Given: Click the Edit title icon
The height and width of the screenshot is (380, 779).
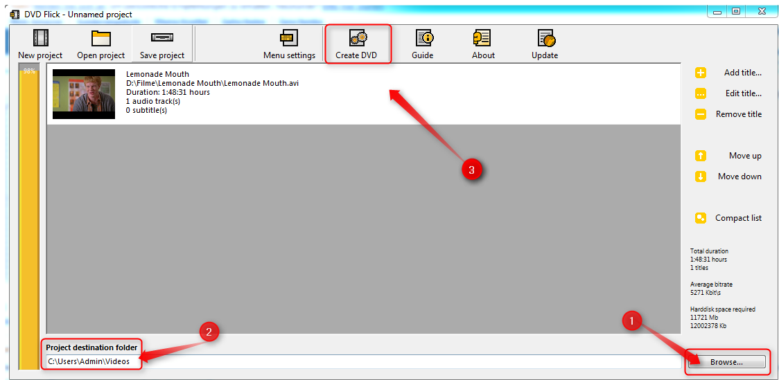Looking at the screenshot, I should click(701, 93).
